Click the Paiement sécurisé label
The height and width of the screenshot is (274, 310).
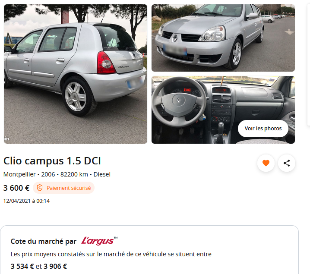69,188
